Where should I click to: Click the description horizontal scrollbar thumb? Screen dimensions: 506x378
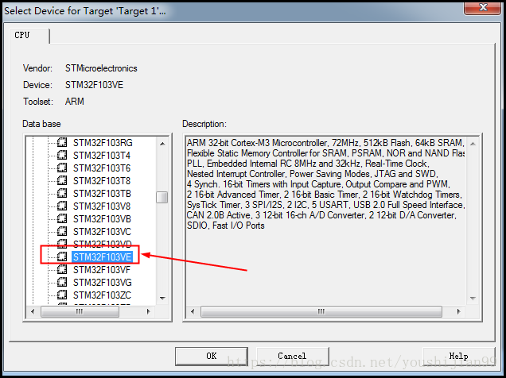point(321,311)
